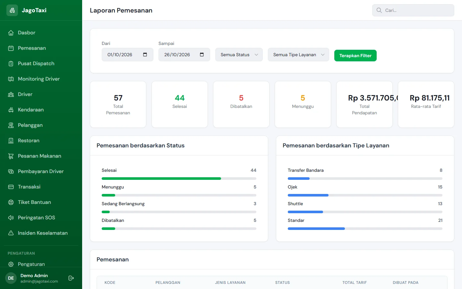
Task: Click the Total Pendapatan card
Action: point(364,104)
